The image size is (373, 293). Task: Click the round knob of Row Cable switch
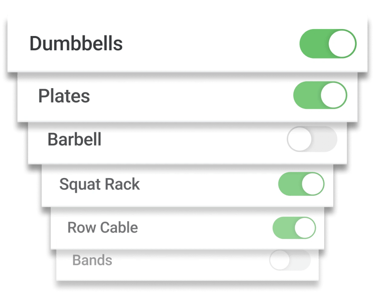[x=305, y=228]
